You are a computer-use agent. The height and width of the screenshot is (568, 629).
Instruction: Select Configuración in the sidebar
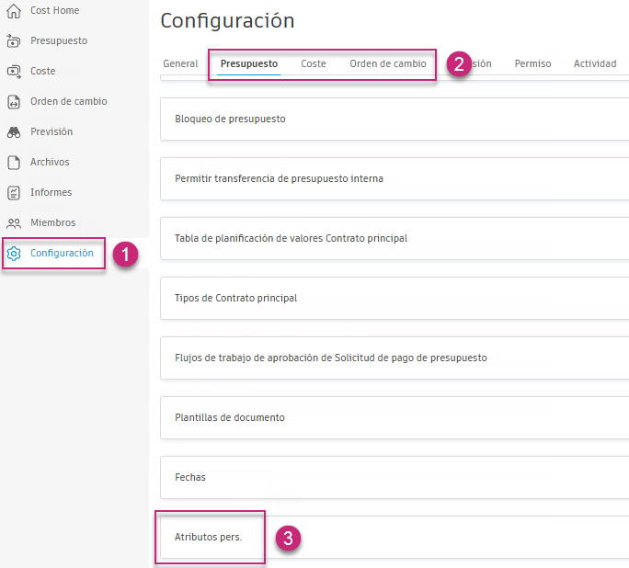62,253
